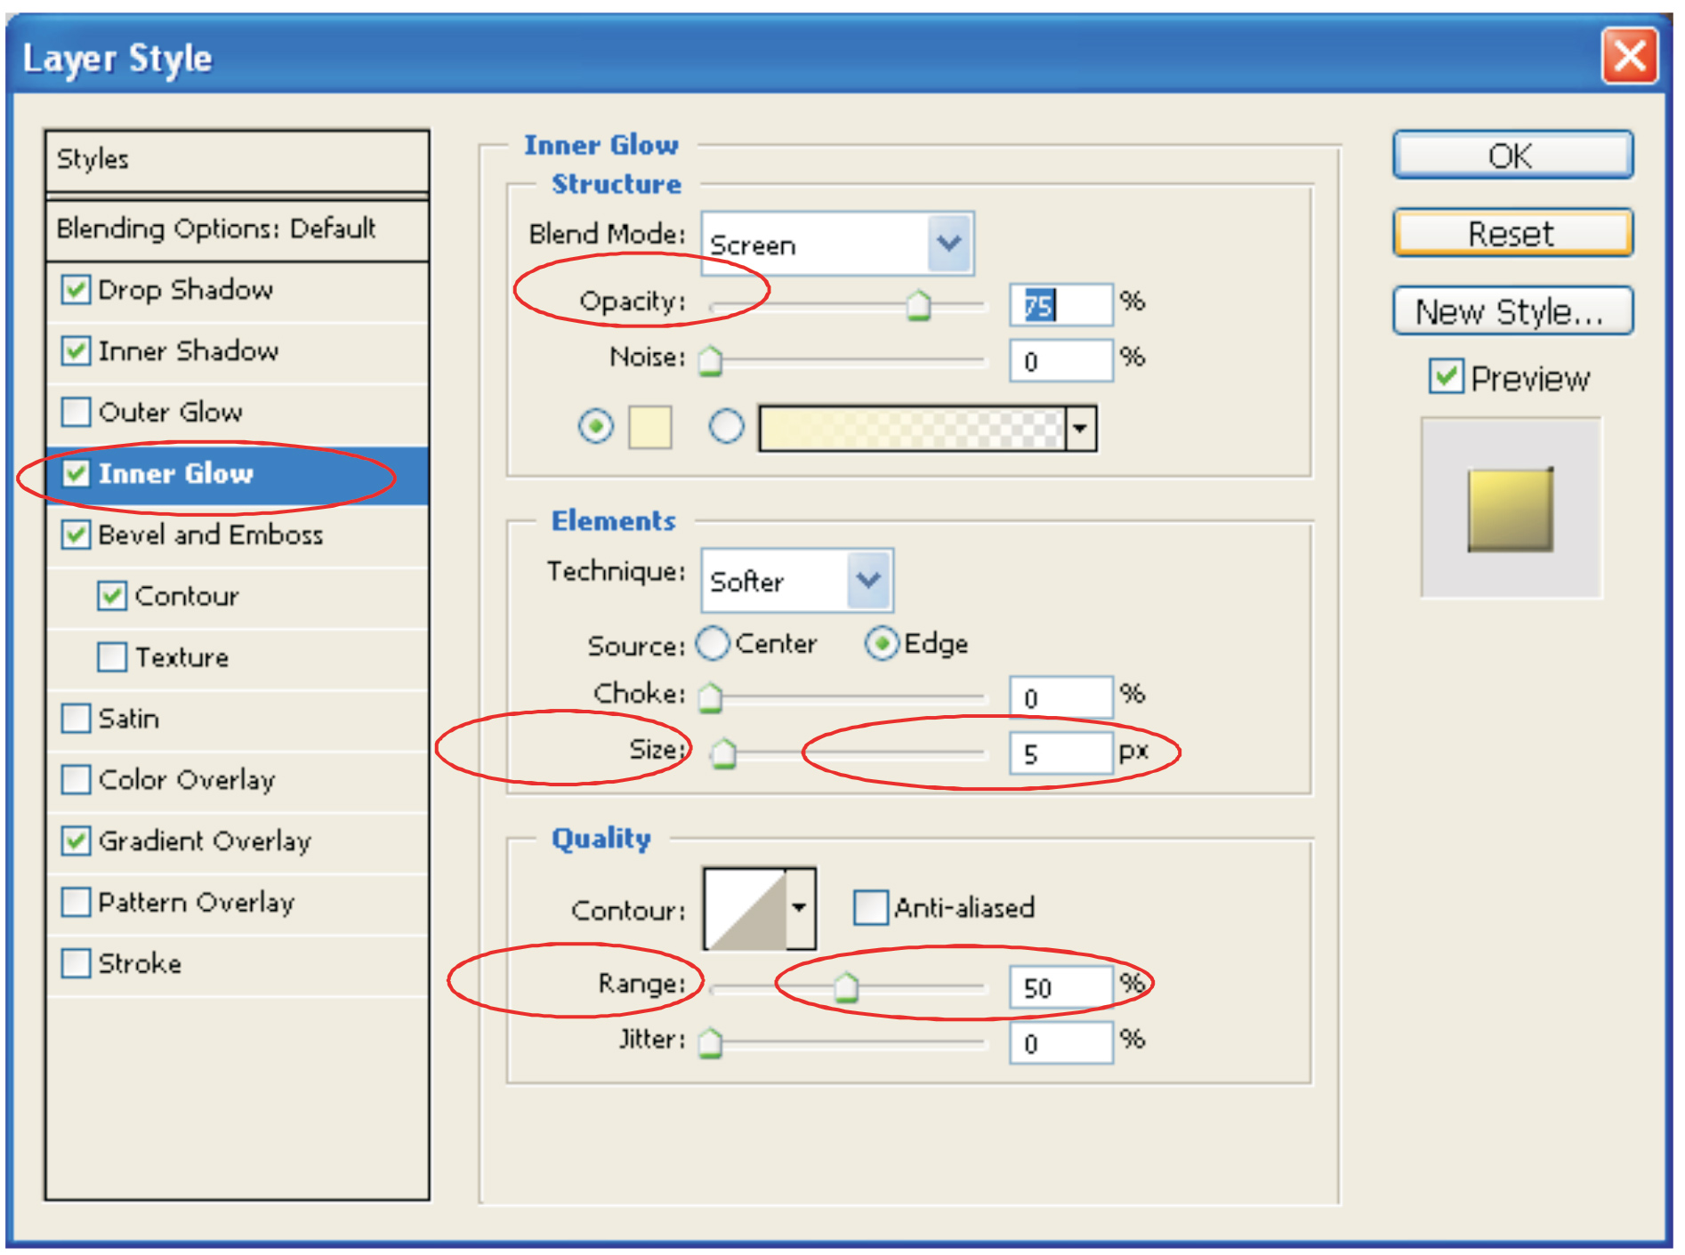Image resolution: width=1685 pixels, height=1255 pixels.
Task: Enable the Outer Glow checkbox
Action: (x=77, y=412)
